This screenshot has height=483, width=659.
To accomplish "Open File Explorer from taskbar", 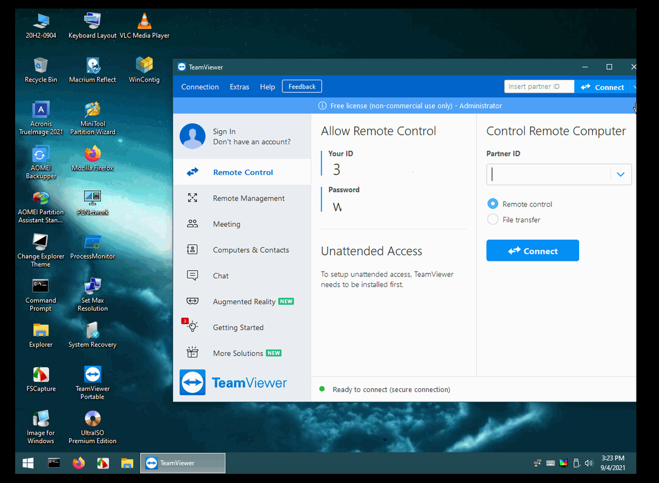I will click(x=127, y=463).
